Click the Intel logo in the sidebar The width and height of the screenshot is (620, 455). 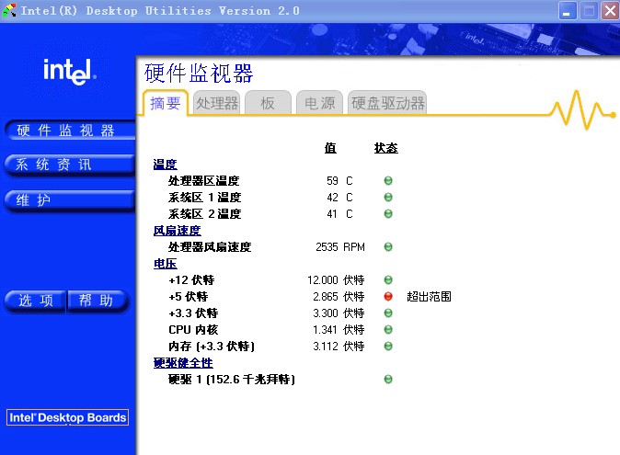pos(70,71)
